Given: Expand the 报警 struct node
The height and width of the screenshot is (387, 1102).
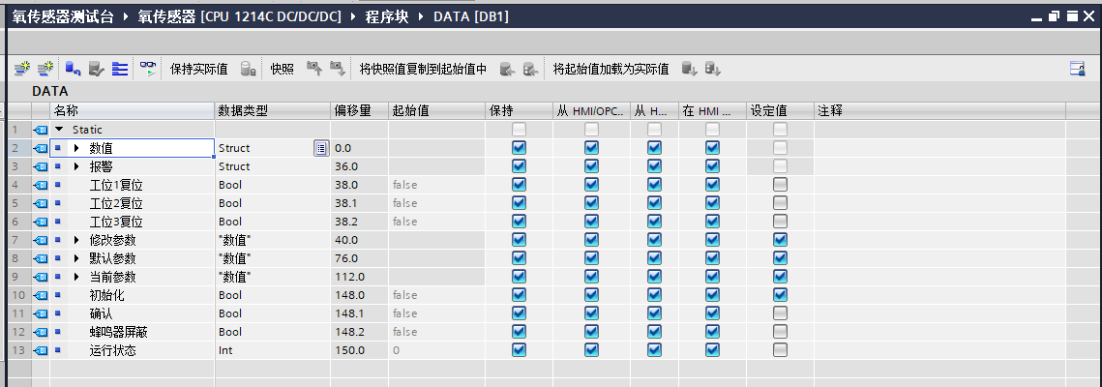Looking at the screenshot, I should [76, 166].
